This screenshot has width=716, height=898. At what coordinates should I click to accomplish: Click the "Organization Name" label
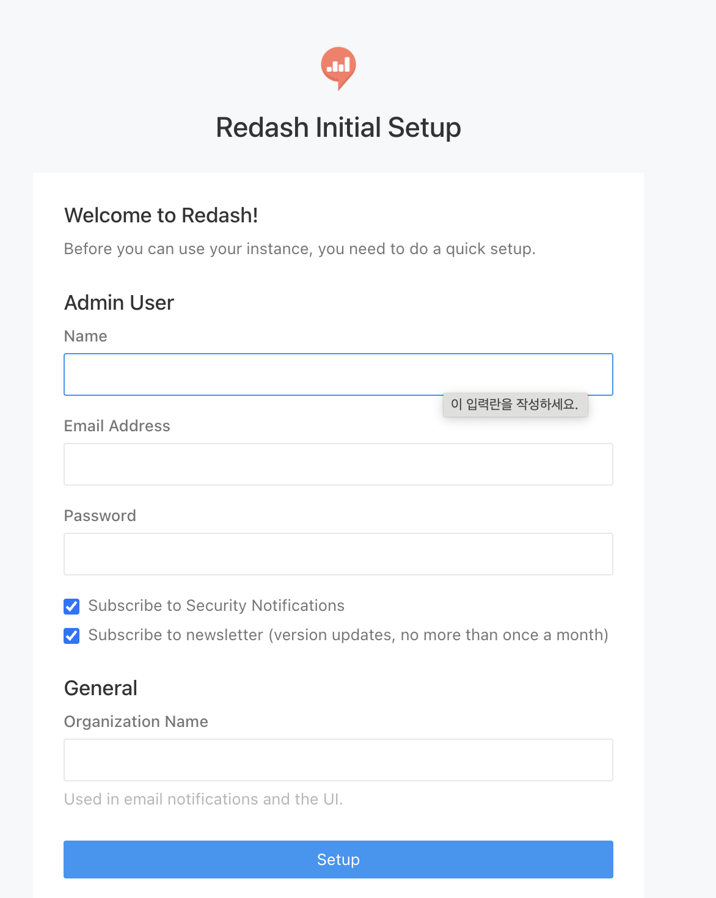coord(136,721)
